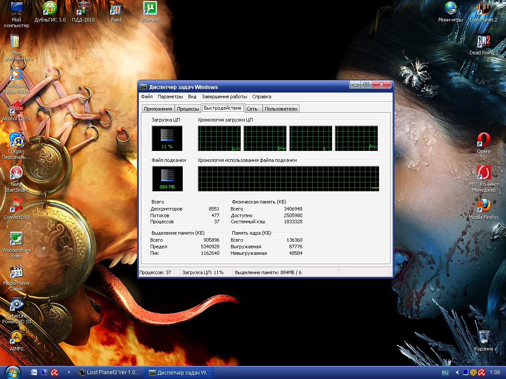Image resolution: width=506 pixels, height=379 pixels.
Task: Click the CPU load 11 % gauge
Action: point(167,138)
